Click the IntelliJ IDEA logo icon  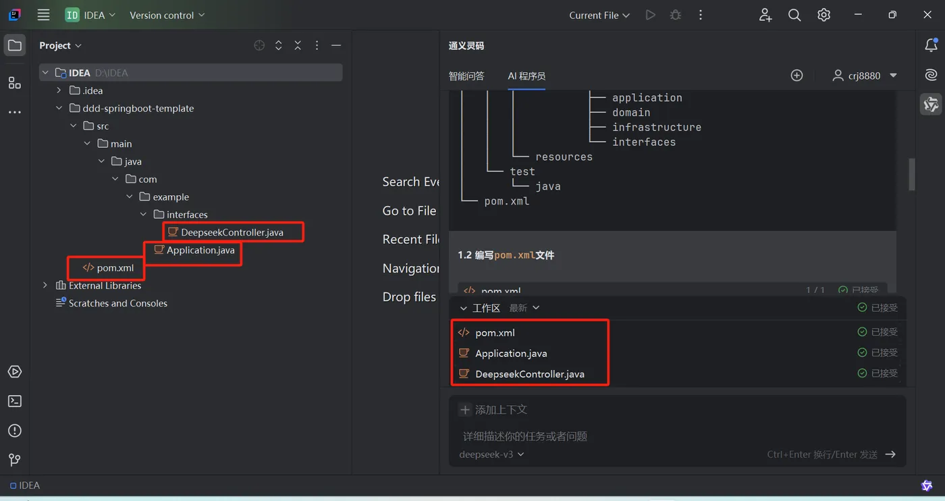tap(14, 15)
